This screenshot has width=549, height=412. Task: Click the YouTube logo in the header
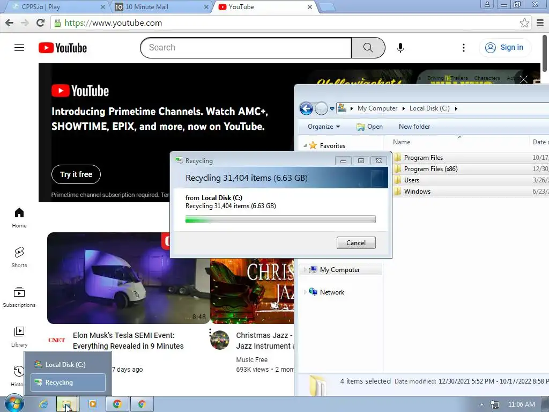(63, 48)
